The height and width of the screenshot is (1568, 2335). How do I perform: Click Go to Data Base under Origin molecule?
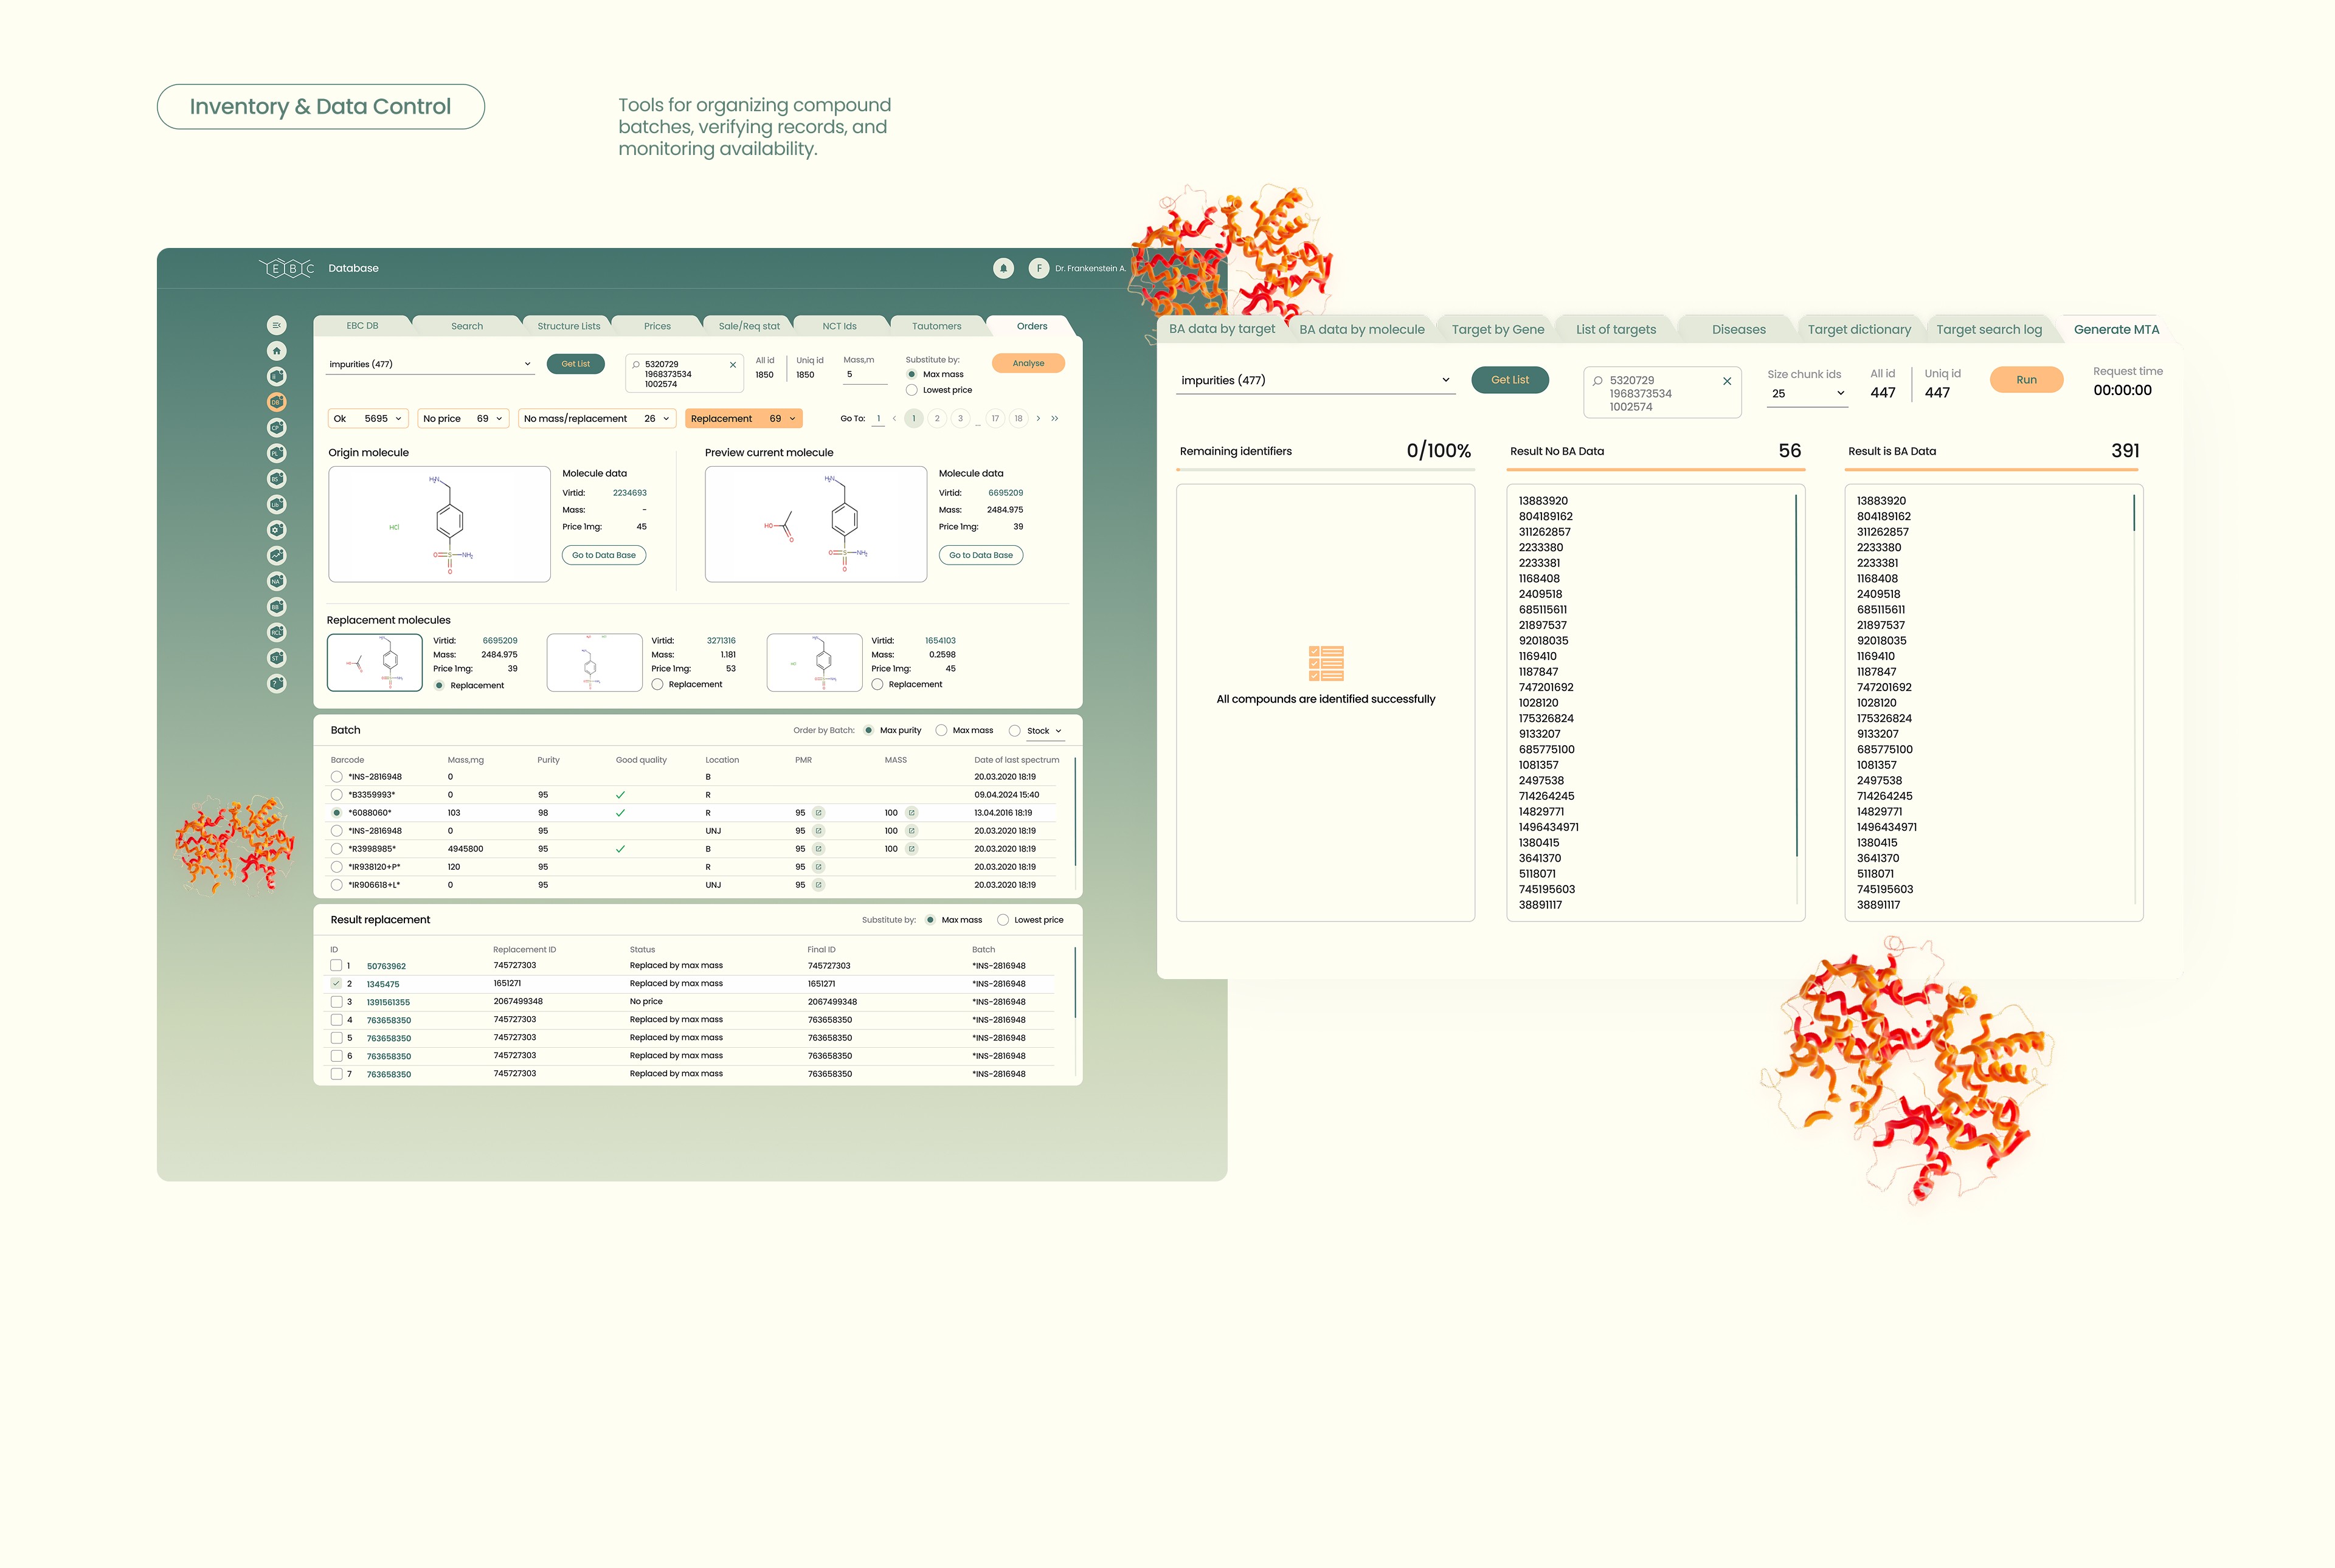pos(603,555)
